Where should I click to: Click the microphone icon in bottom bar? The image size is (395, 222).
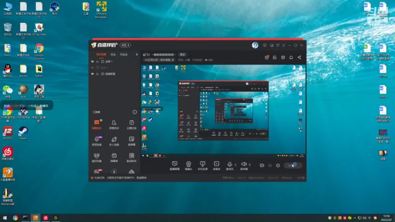point(230,164)
